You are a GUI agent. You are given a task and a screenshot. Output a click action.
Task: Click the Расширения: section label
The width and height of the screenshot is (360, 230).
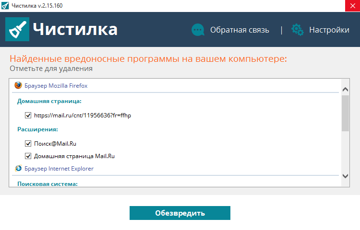(37, 129)
